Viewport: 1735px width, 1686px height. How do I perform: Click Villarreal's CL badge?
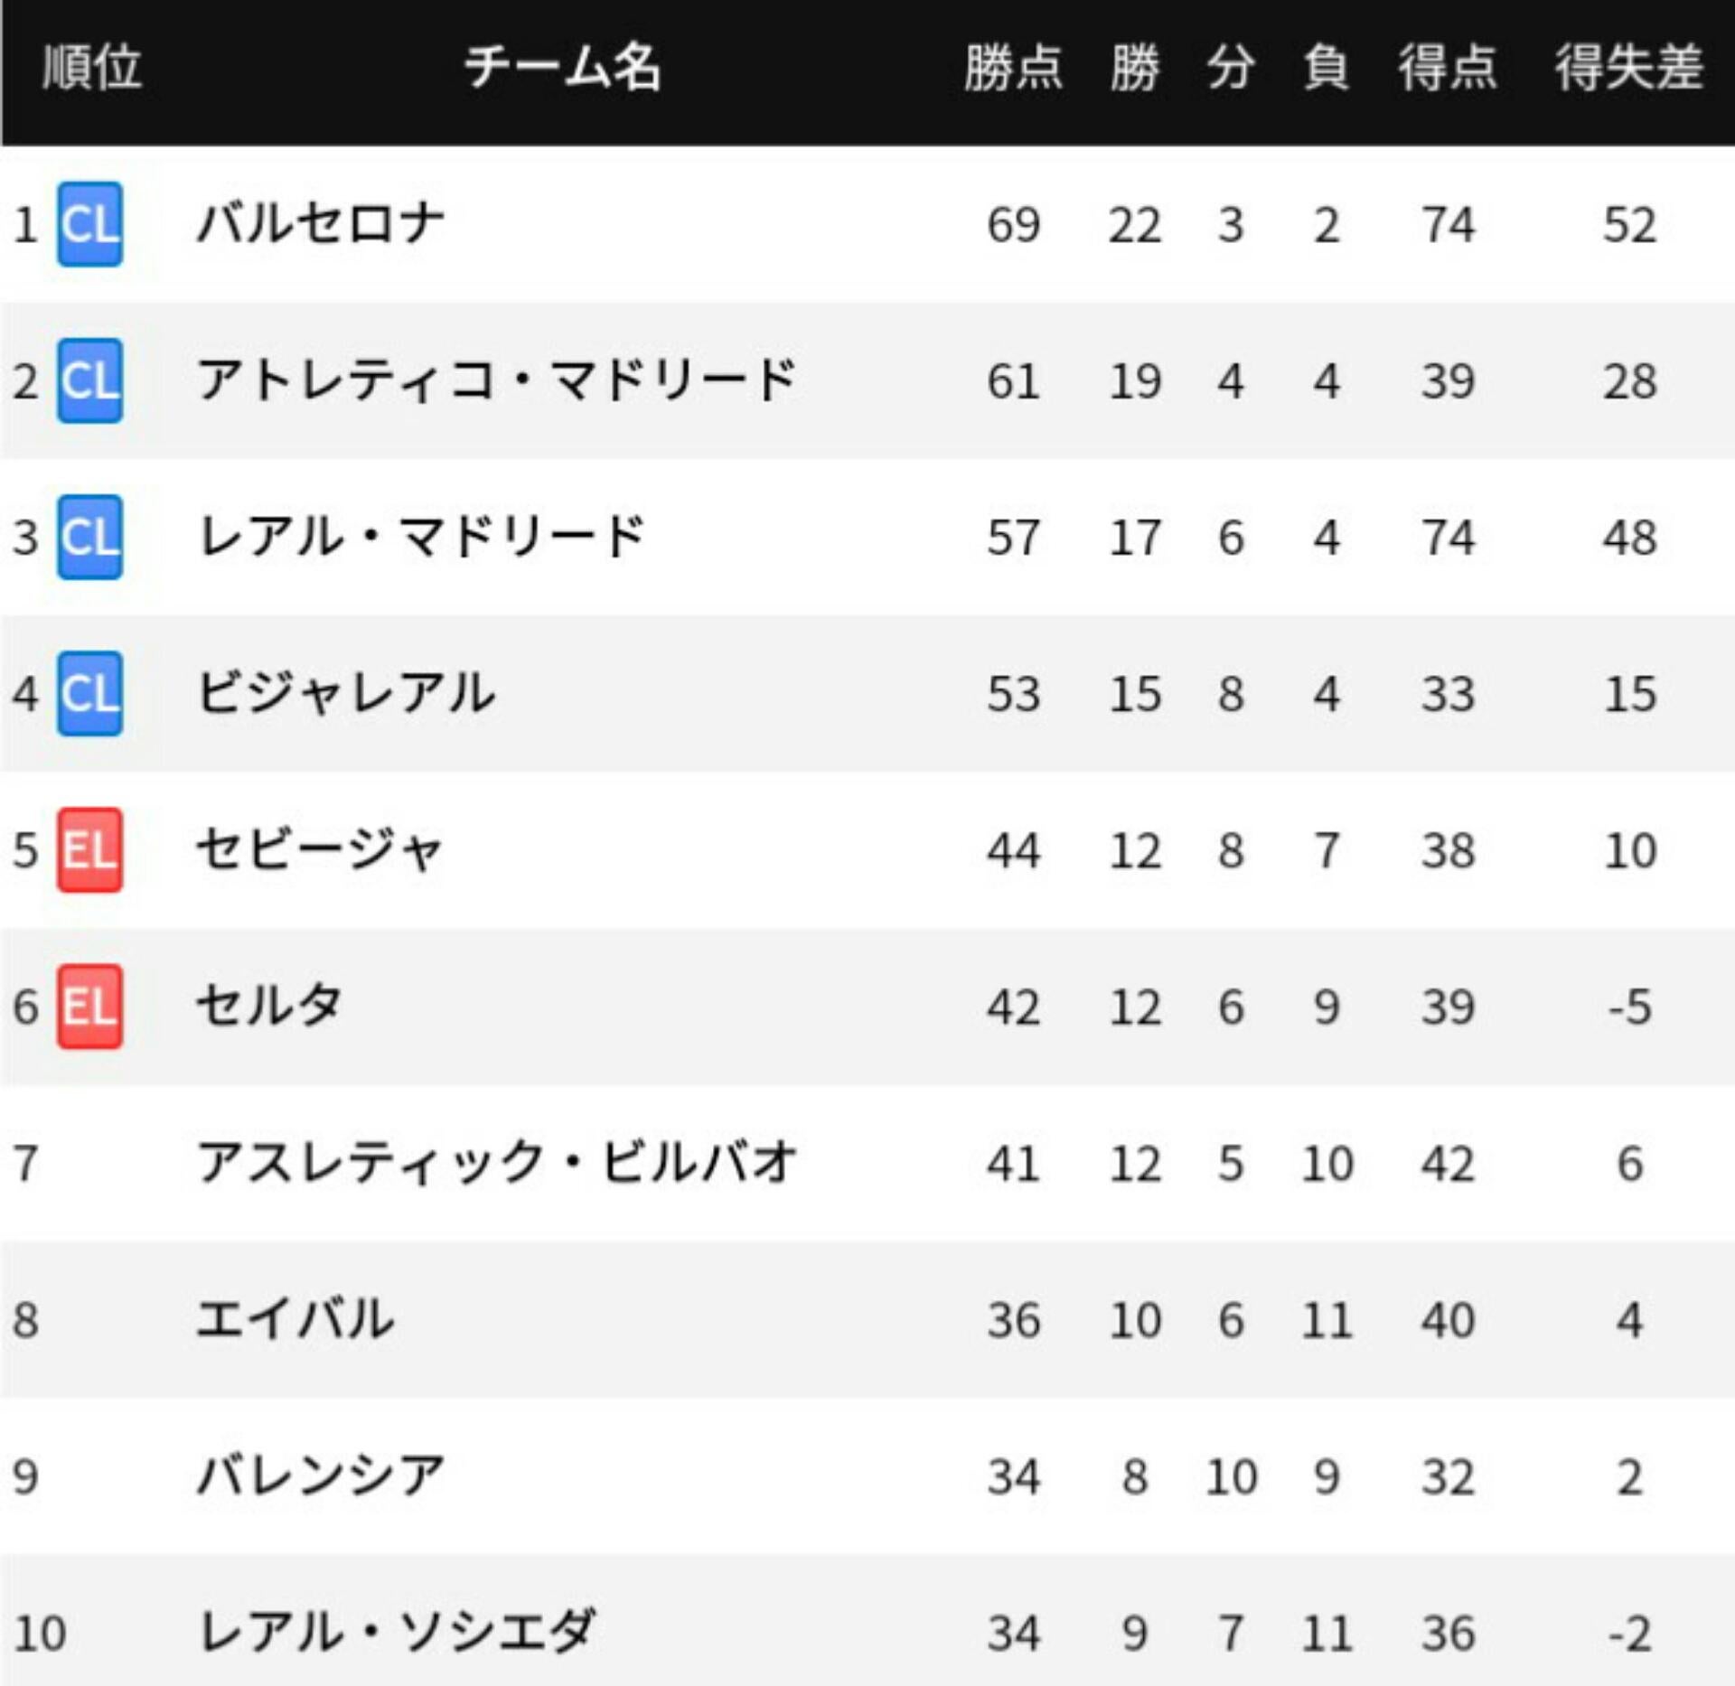point(89,693)
